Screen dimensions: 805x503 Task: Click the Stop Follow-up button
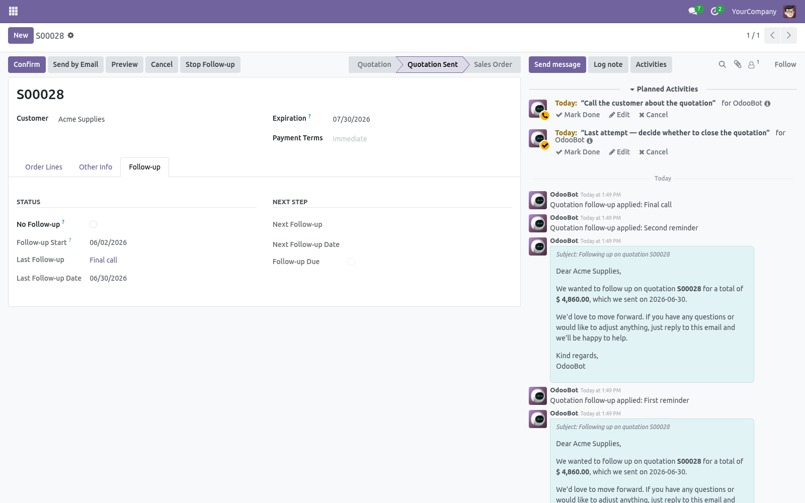coord(210,64)
